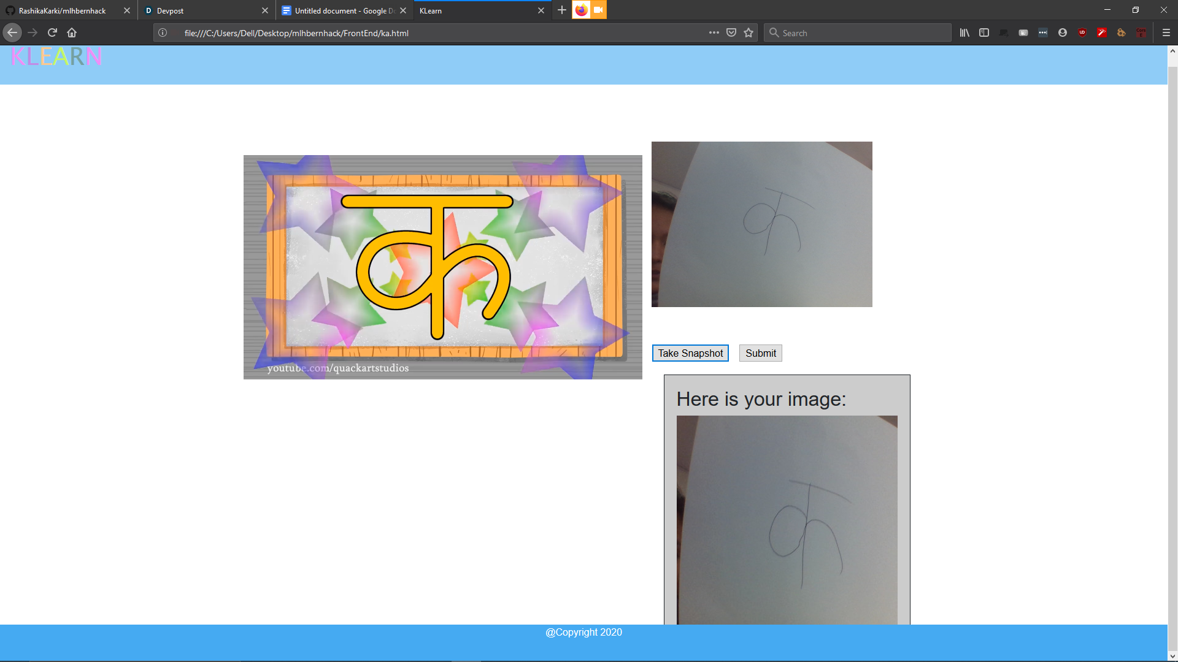
Task: Open the Firefox Library icon
Action: 964,33
